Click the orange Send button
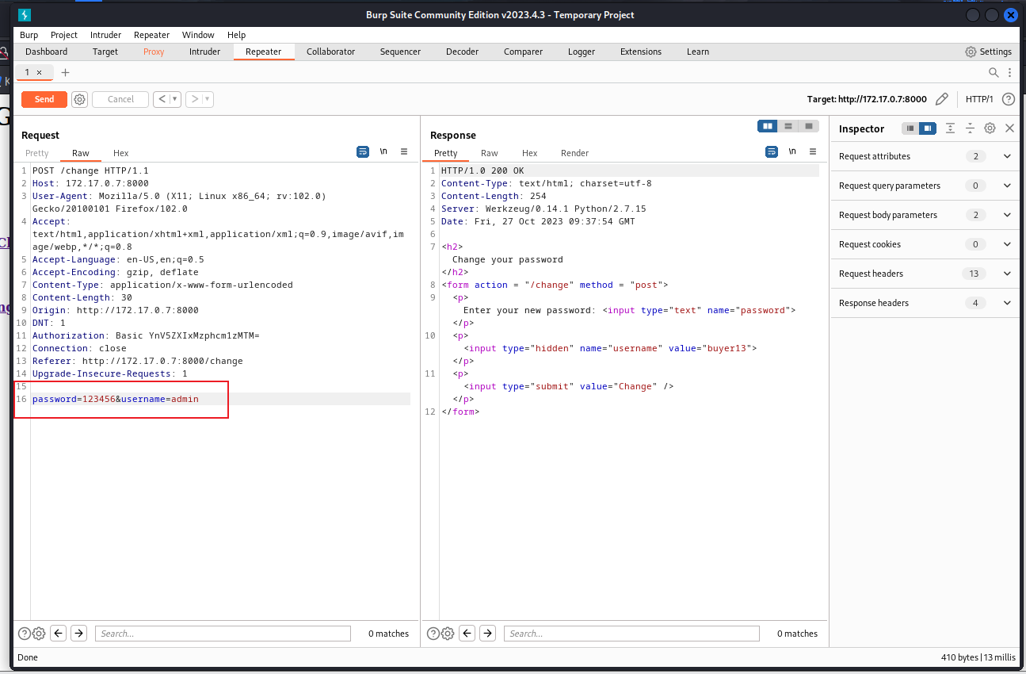The image size is (1026, 674). [44, 99]
